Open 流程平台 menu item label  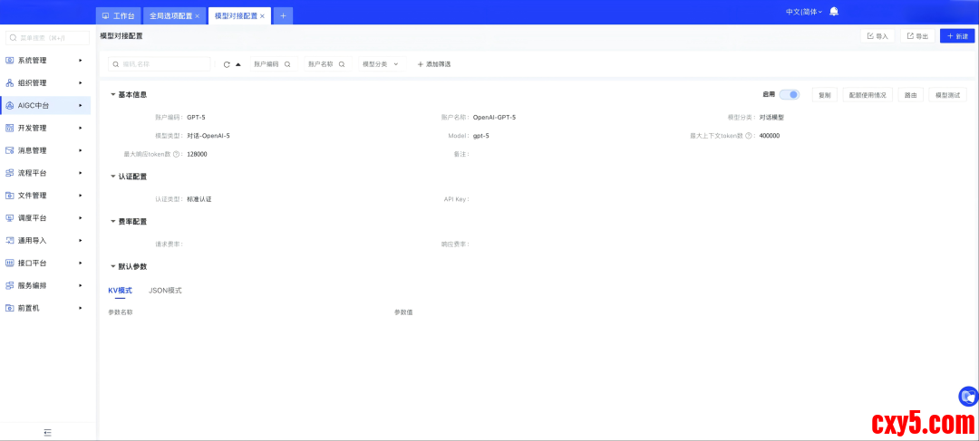[32, 173]
